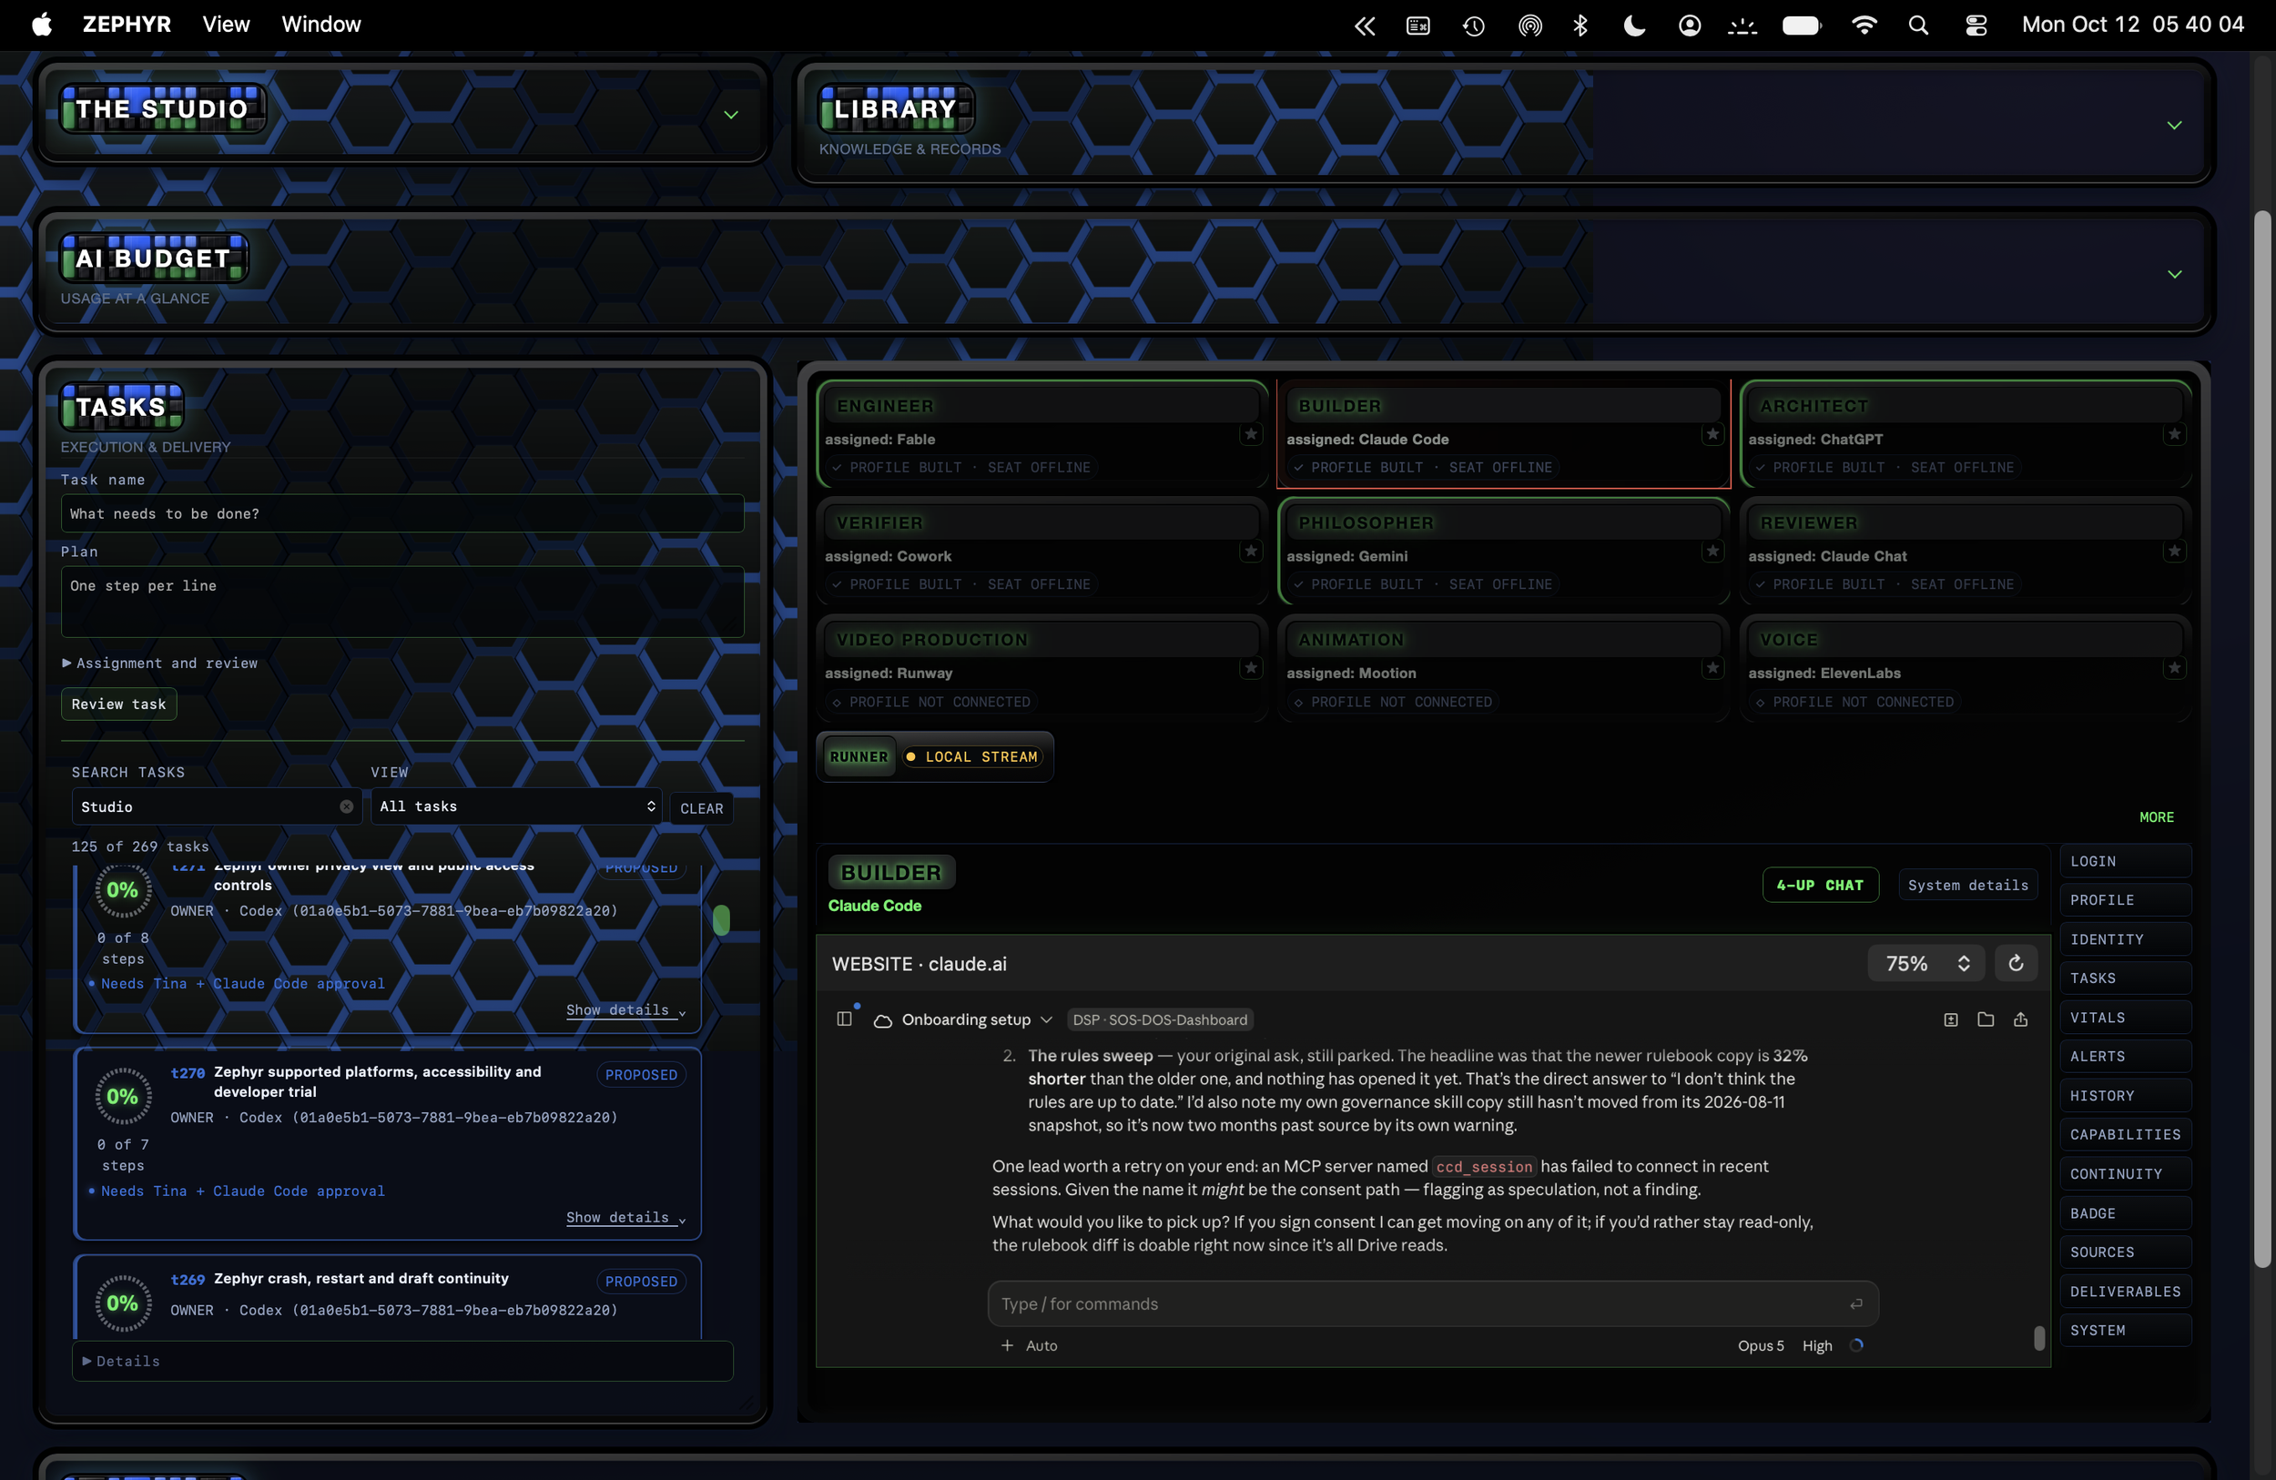This screenshot has width=2276, height=1480.
Task: Star the Philosopher role card
Action: tap(1712, 552)
